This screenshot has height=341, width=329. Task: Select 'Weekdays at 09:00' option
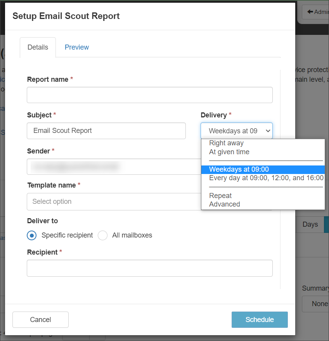(239, 169)
